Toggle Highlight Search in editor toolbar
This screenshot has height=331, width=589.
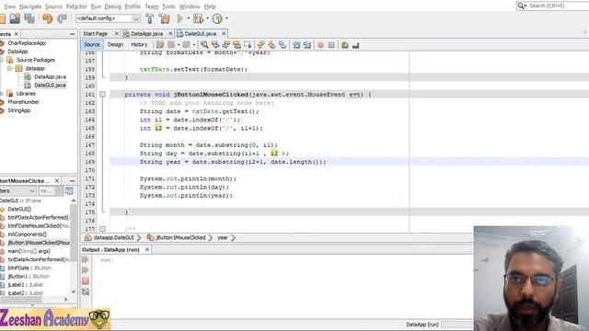pos(237,45)
